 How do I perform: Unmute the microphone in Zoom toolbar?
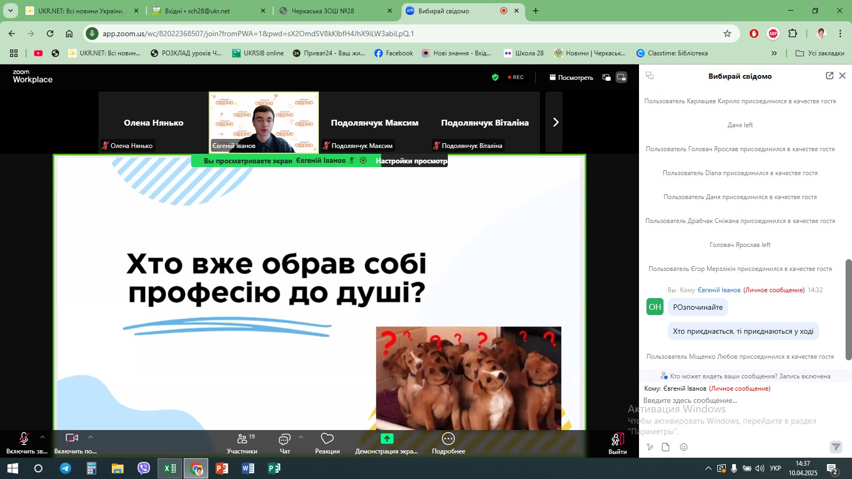coord(24,443)
